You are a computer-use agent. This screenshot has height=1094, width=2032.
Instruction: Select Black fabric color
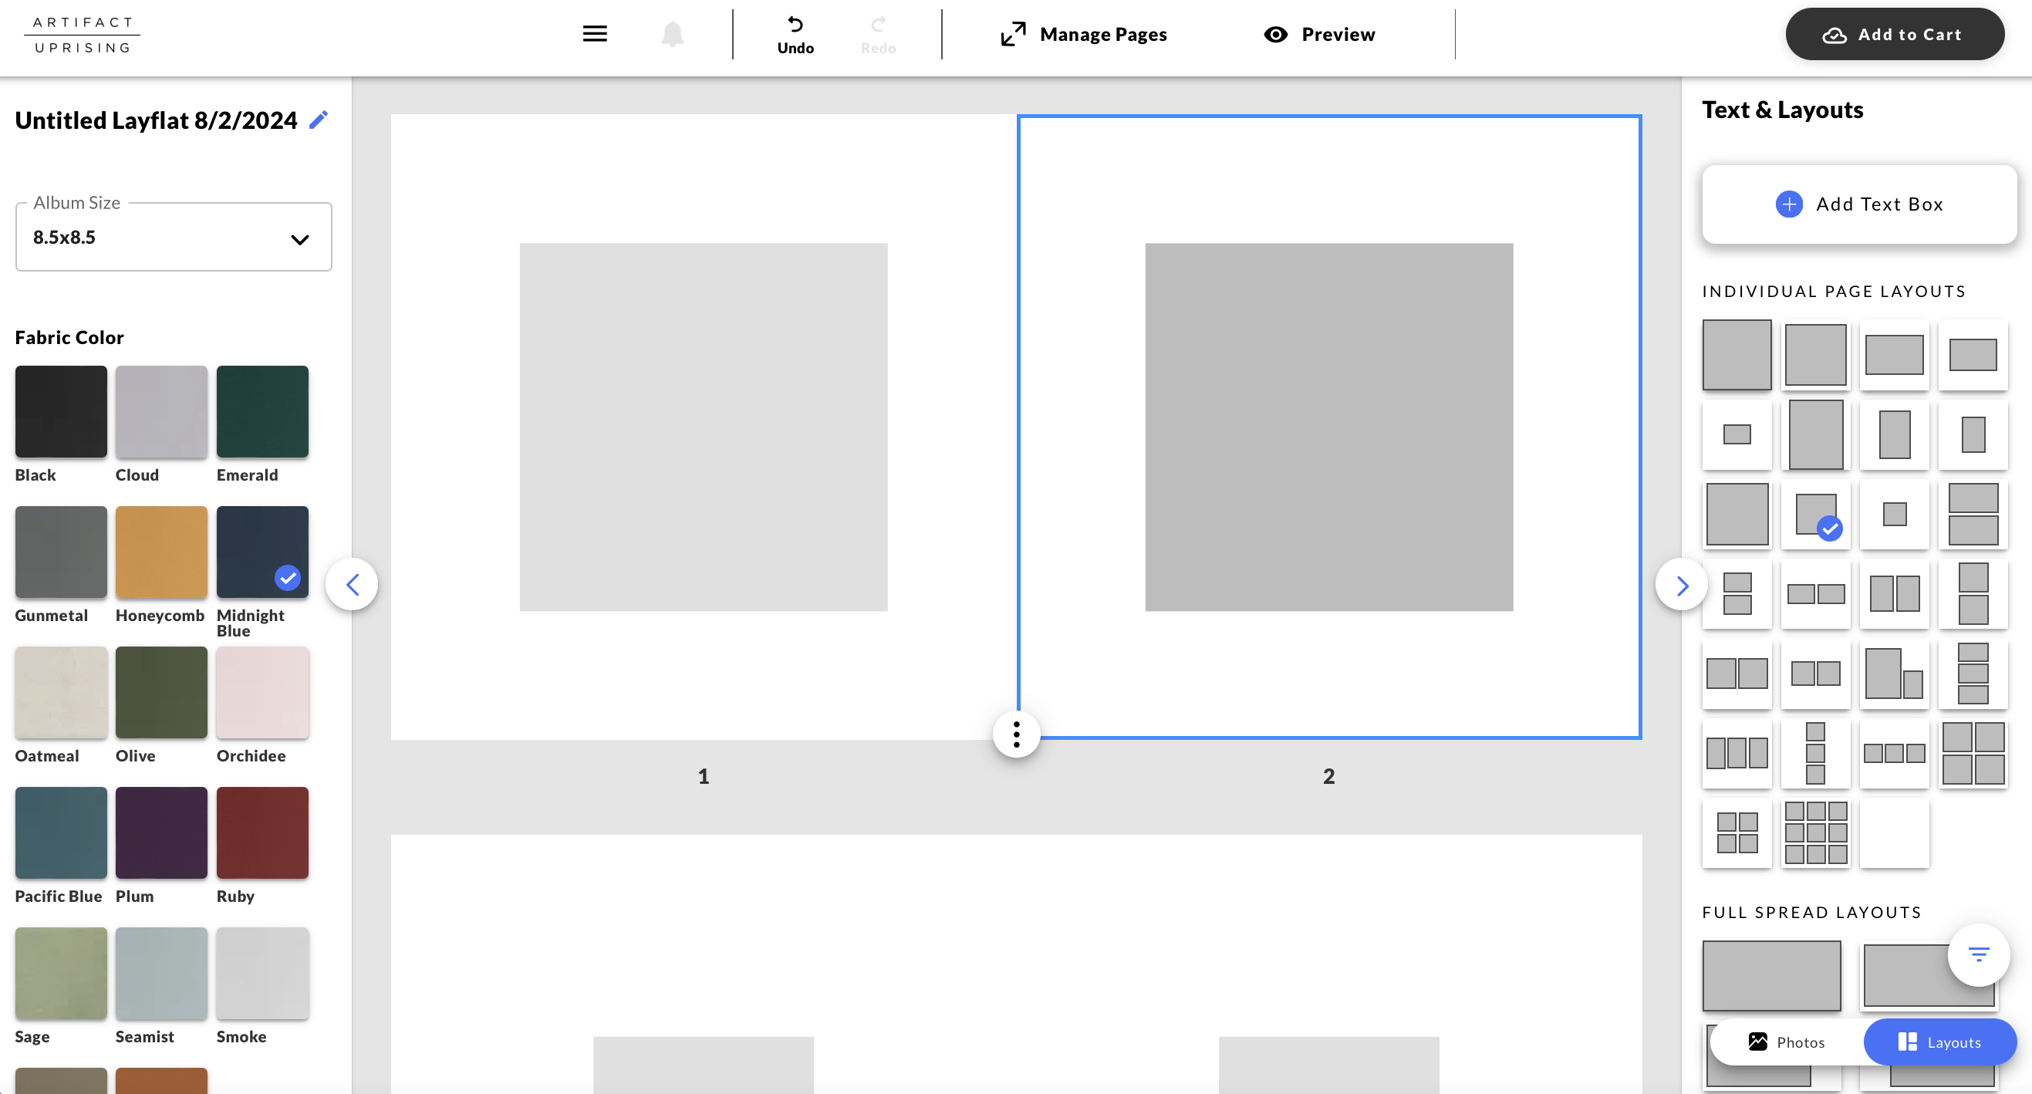(x=61, y=411)
